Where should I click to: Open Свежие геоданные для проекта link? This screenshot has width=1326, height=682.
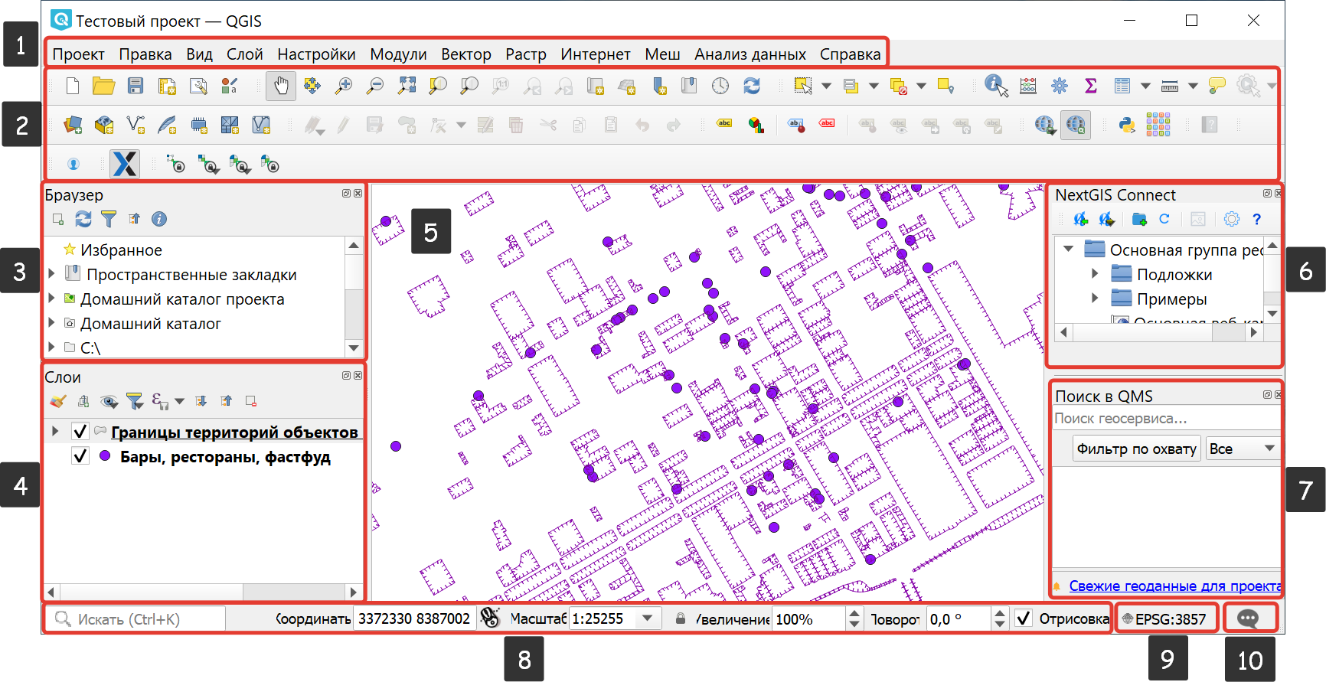click(1175, 586)
